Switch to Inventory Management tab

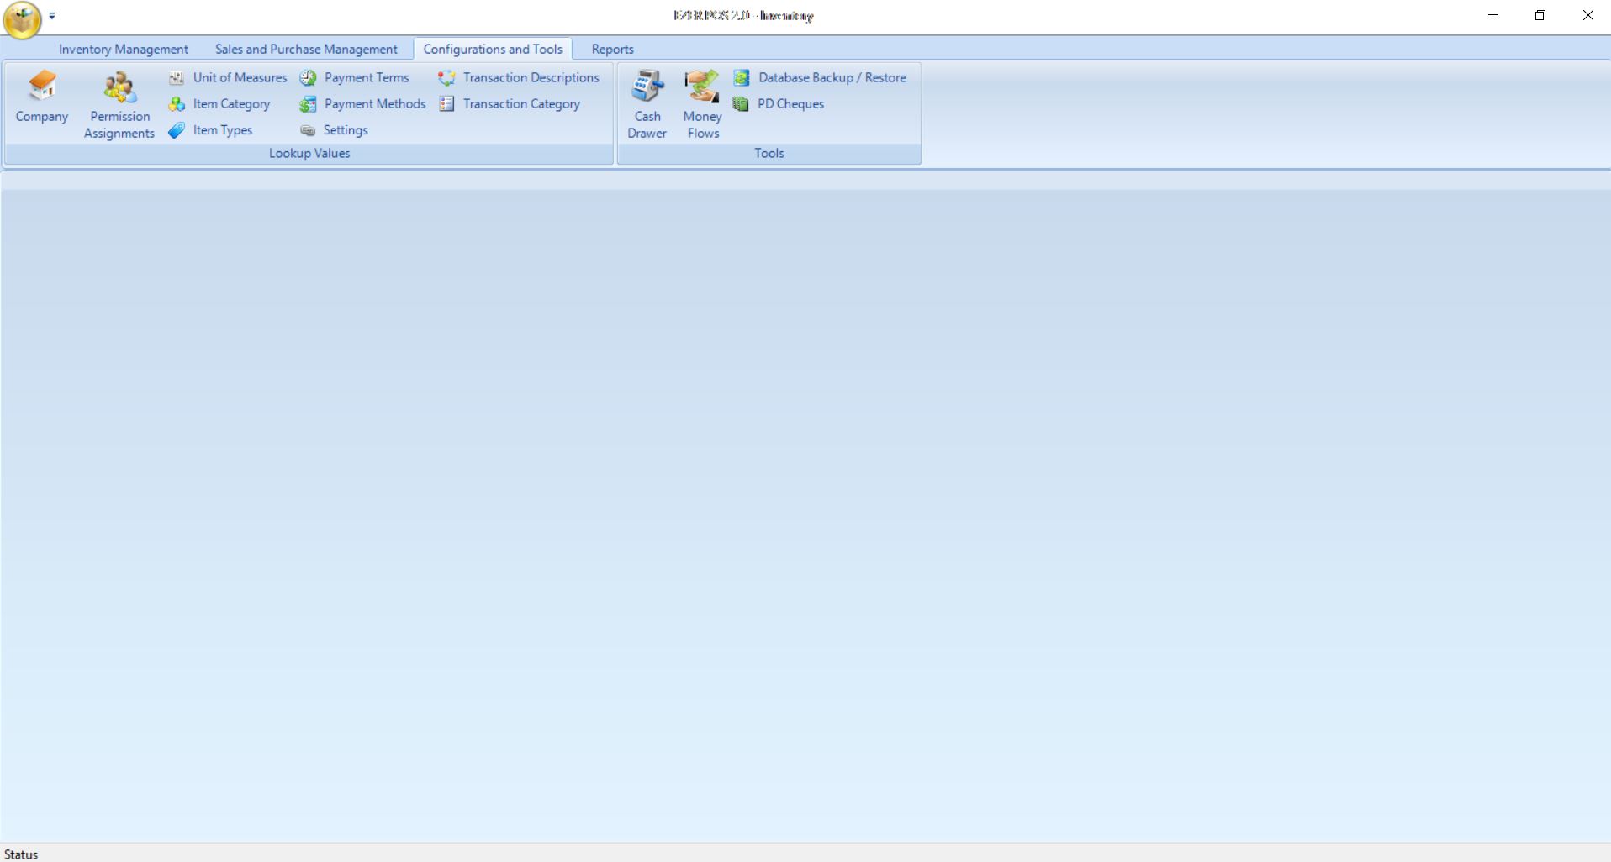(x=124, y=49)
